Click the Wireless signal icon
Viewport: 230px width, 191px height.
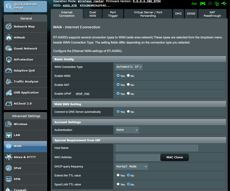click(8, 124)
